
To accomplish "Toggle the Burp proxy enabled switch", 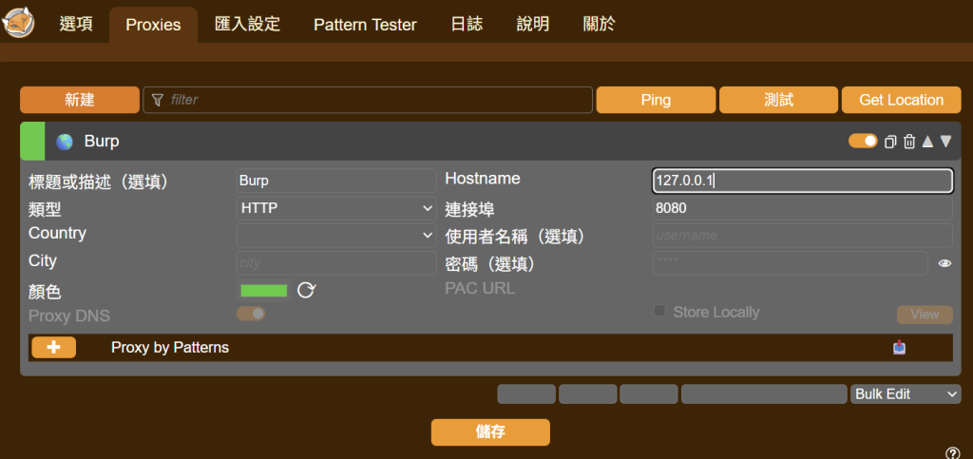I will [863, 141].
